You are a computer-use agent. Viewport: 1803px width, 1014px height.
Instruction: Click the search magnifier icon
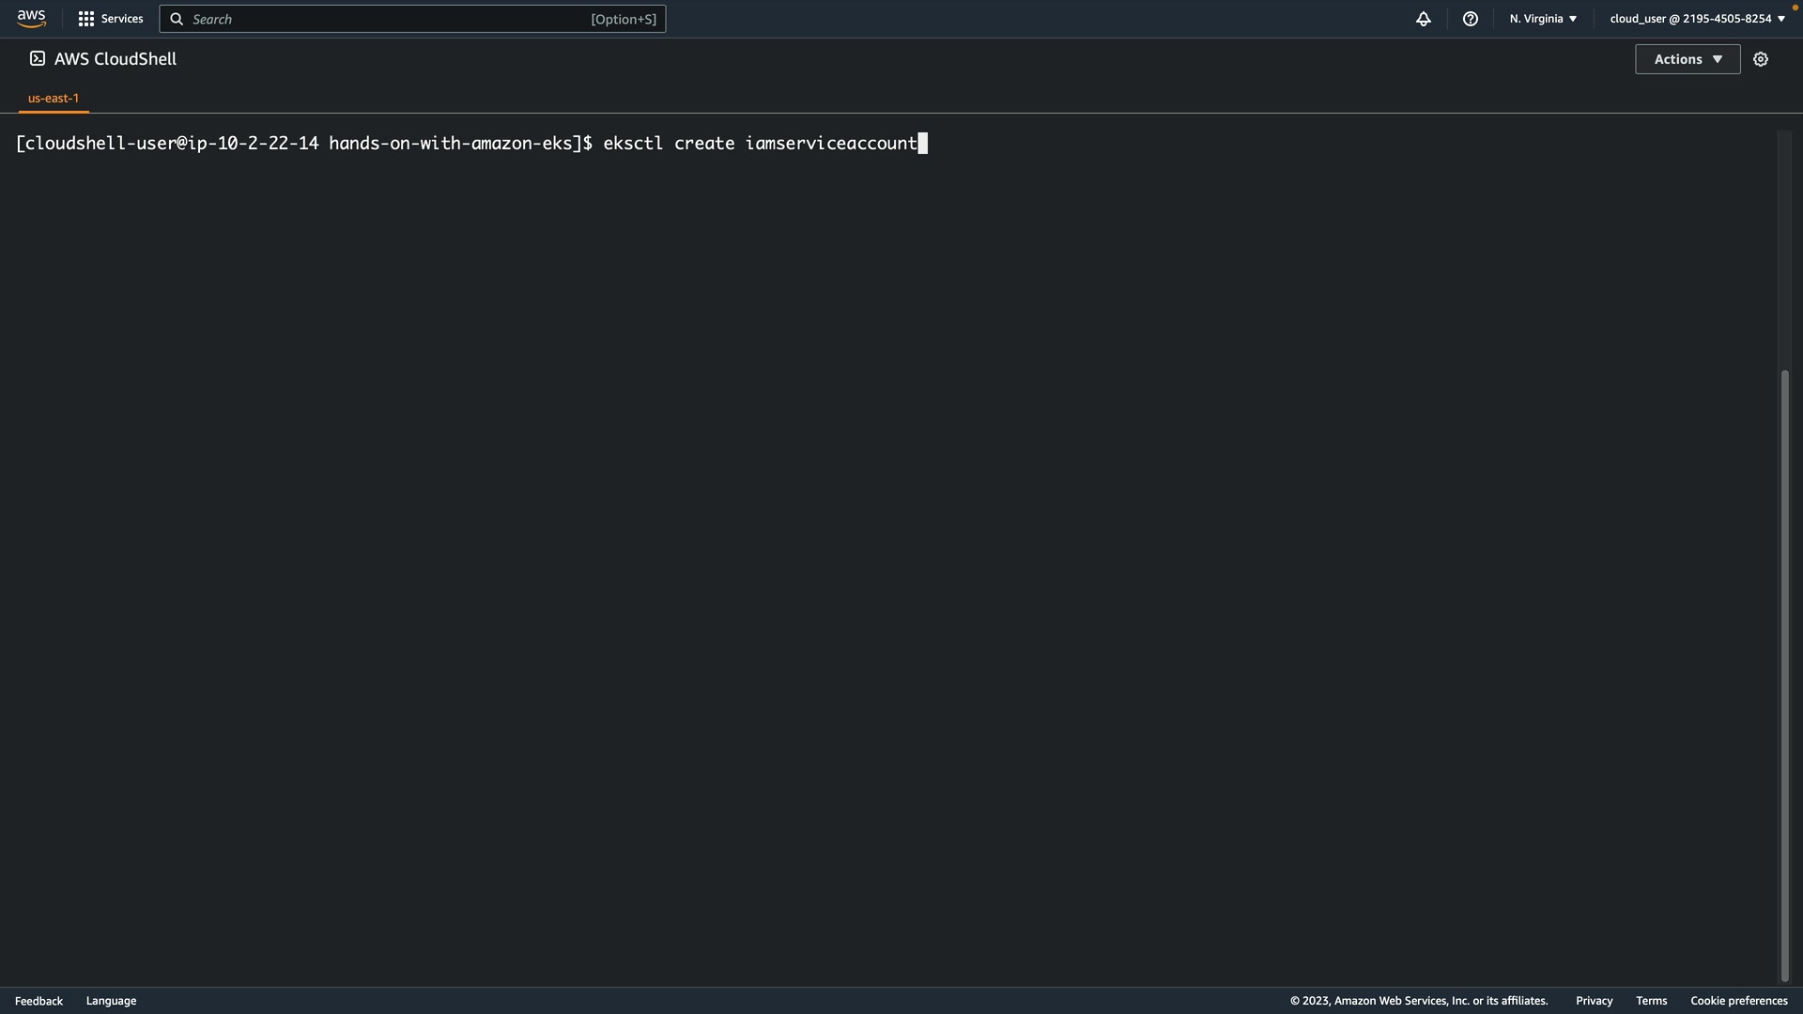tap(177, 19)
